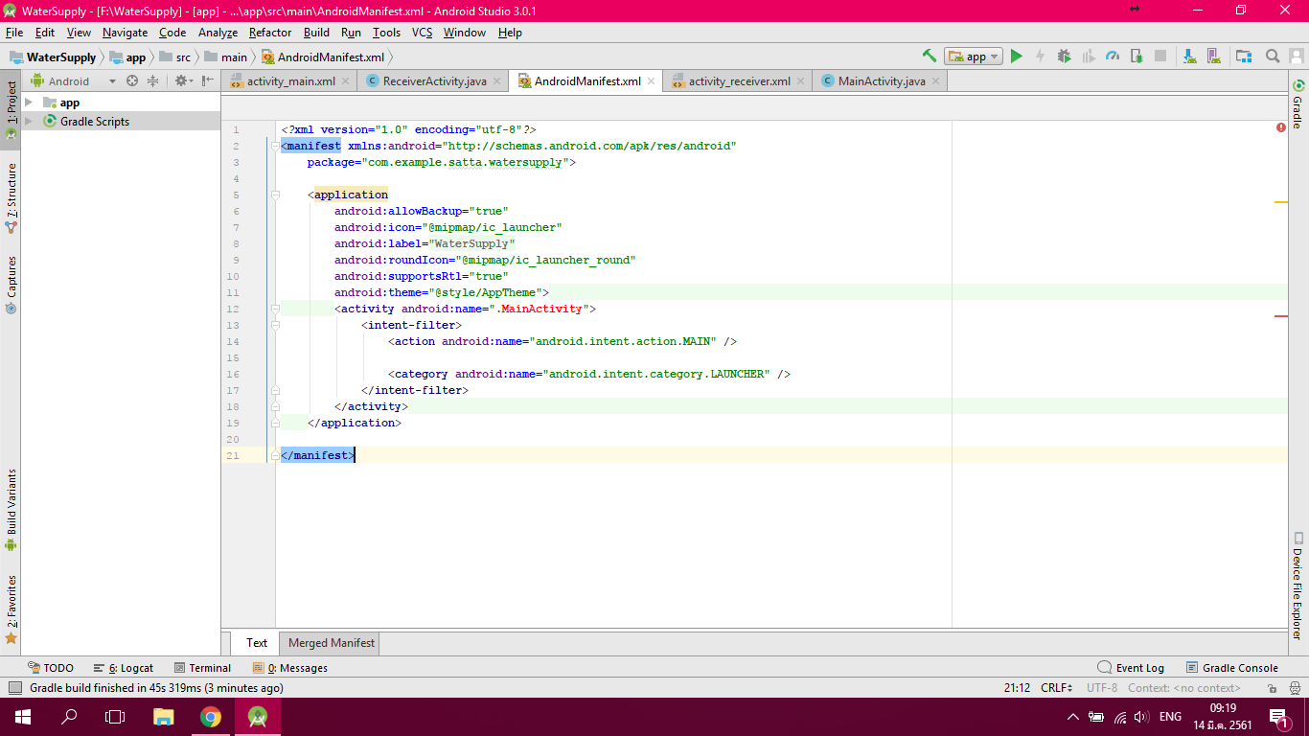The width and height of the screenshot is (1309, 736).
Task: Open the Logcat tool window
Action: click(124, 668)
